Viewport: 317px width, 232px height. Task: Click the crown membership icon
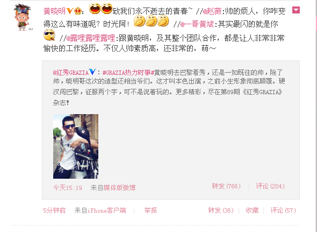click(77, 11)
